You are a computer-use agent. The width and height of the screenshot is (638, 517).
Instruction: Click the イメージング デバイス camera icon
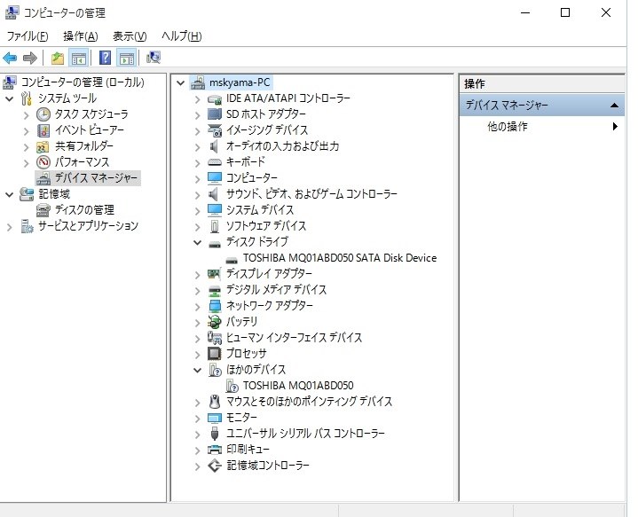pyautogui.click(x=215, y=130)
